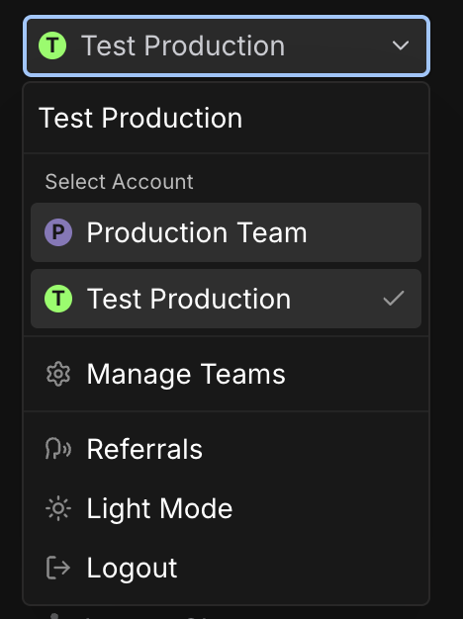Click the partially hidden icon below Logout
This screenshot has width=463, height=619.
54,615
